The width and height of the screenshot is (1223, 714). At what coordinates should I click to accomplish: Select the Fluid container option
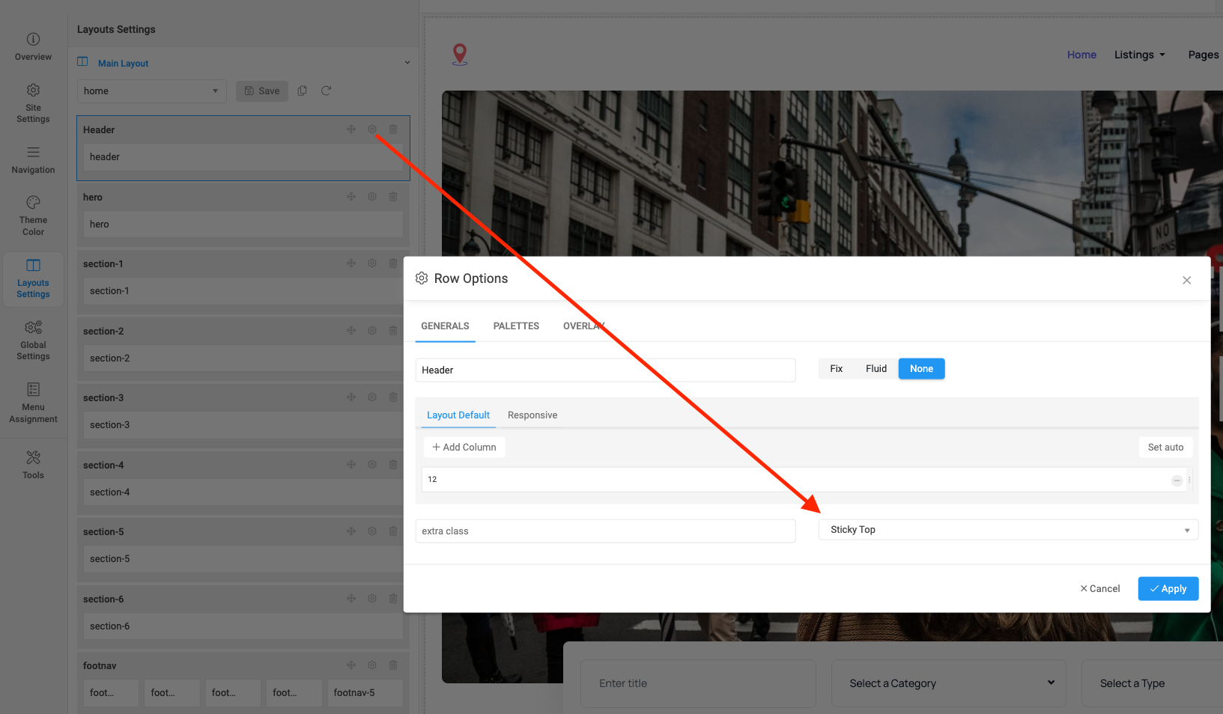[x=875, y=369]
